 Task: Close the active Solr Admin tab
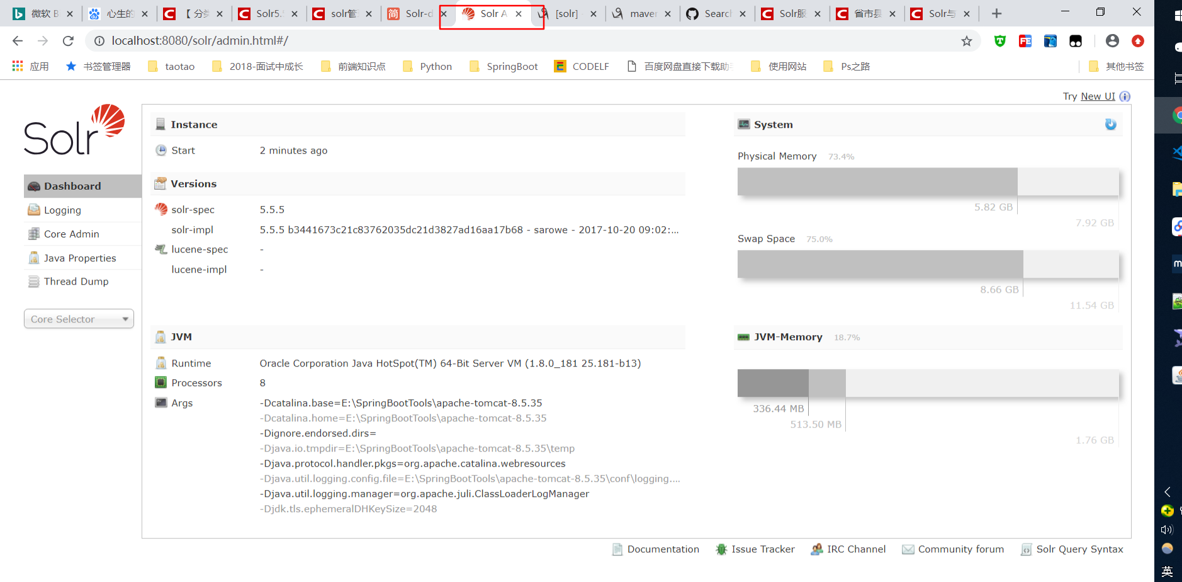pyautogui.click(x=519, y=13)
